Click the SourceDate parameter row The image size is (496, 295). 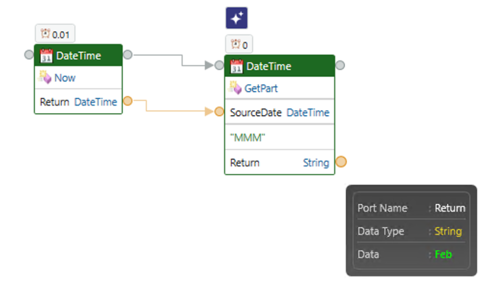pyautogui.click(x=280, y=112)
